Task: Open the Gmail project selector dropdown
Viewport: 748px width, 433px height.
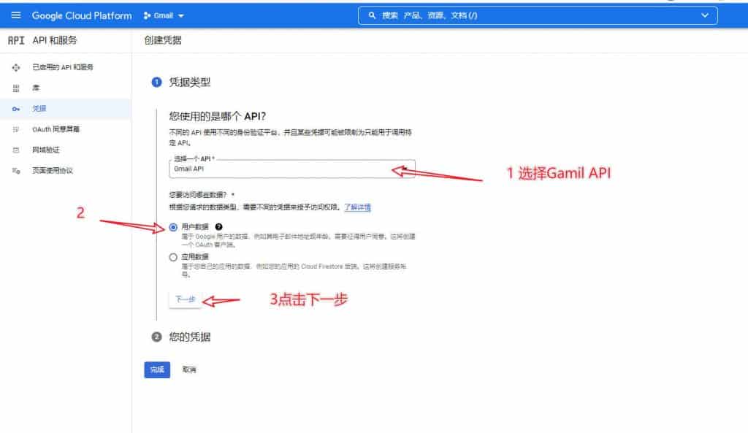Action: pyautogui.click(x=164, y=15)
